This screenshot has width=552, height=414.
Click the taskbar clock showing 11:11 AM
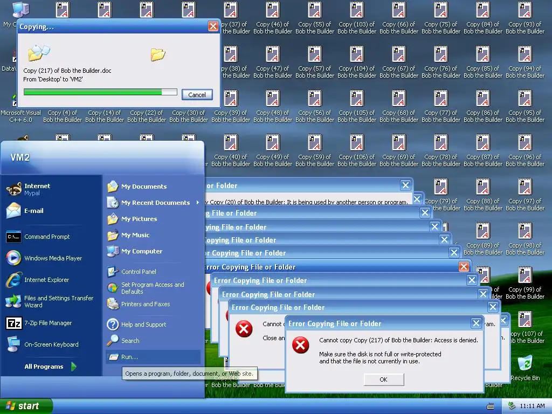pyautogui.click(x=532, y=406)
